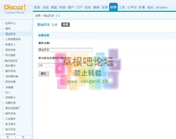Click the 参数设置 section heading
Viewport: 176px width, 139px height.
point(44,35)
